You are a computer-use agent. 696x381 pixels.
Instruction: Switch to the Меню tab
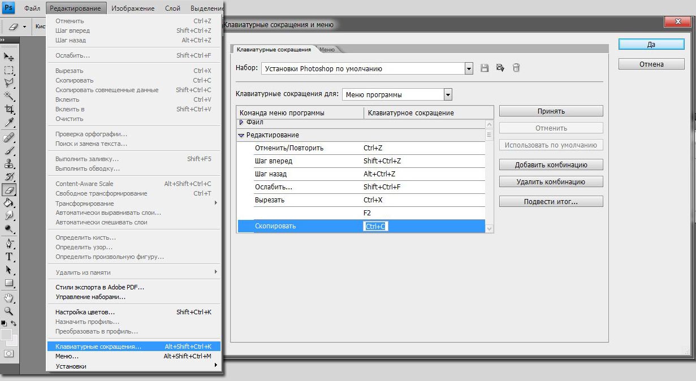327,49
